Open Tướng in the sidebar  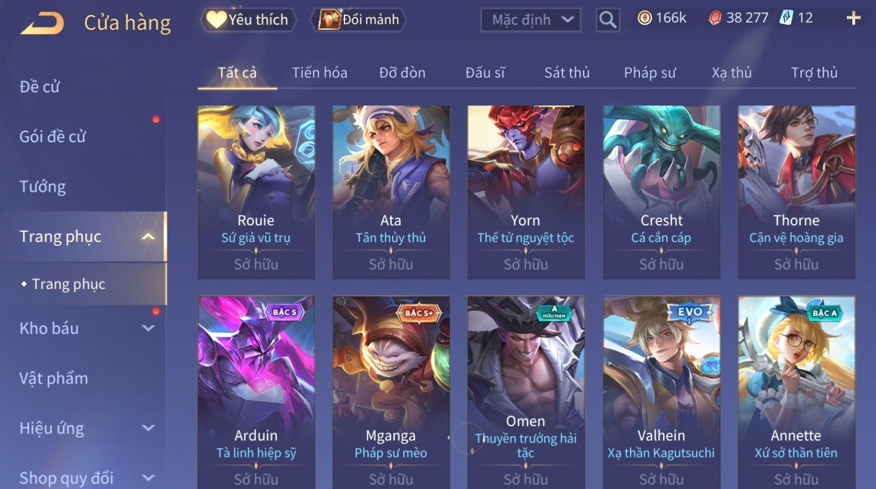43,187
